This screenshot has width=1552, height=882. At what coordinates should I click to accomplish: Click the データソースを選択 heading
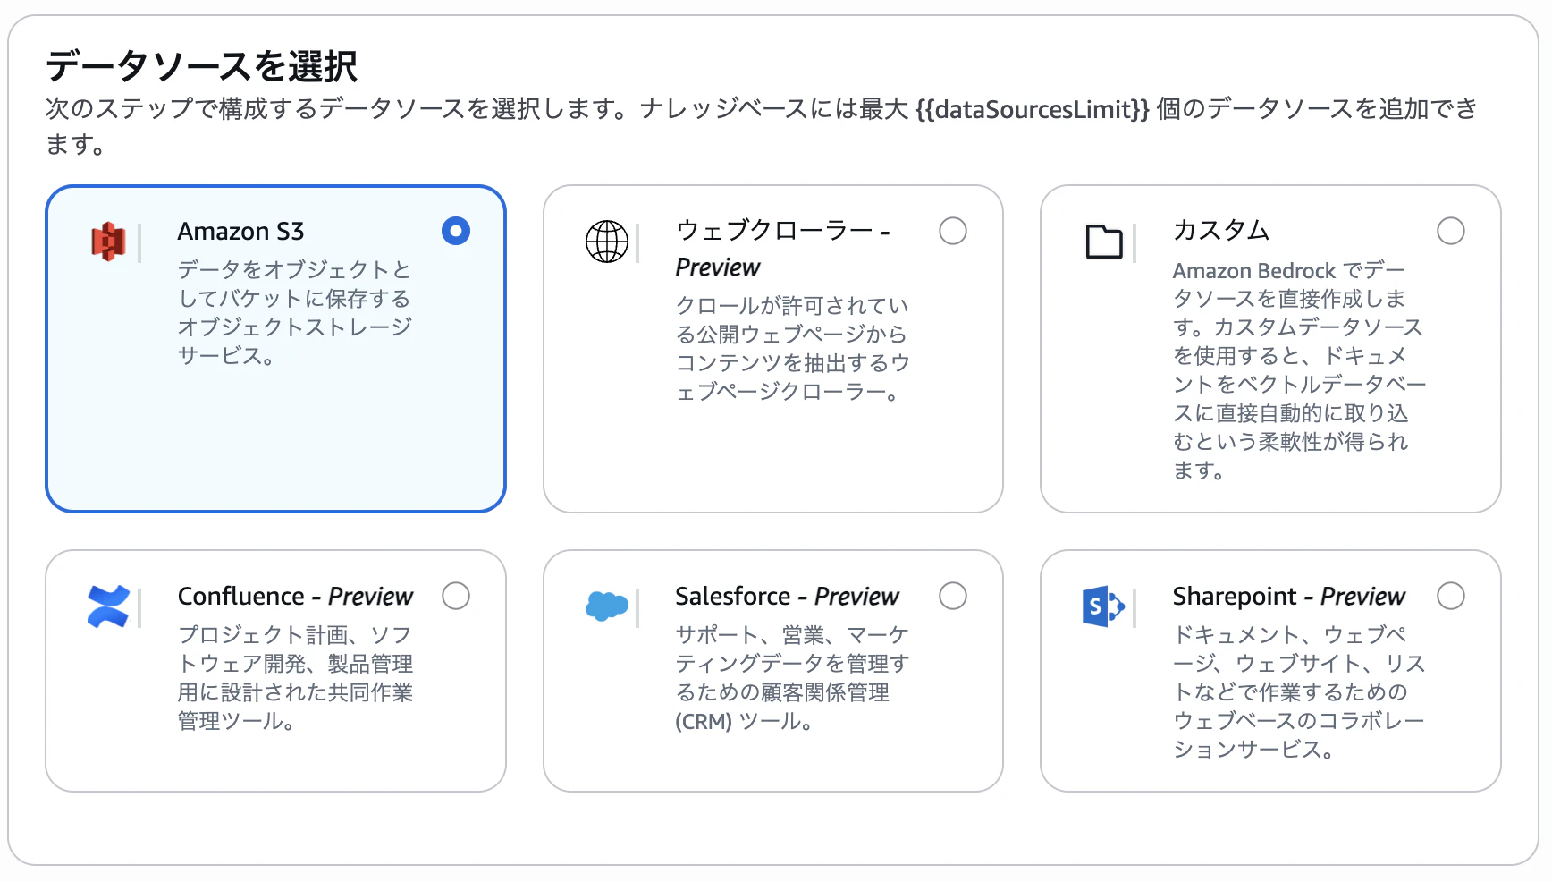point(202,66)
